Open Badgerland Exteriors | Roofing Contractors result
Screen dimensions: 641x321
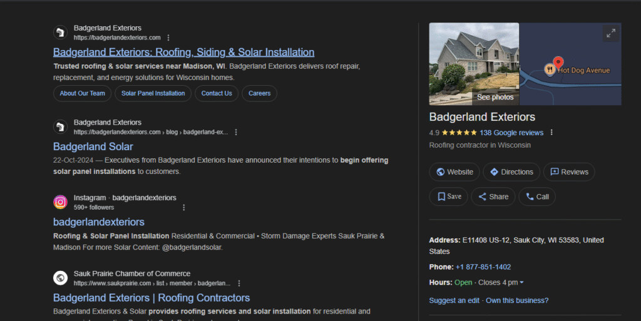coord(151,298)
